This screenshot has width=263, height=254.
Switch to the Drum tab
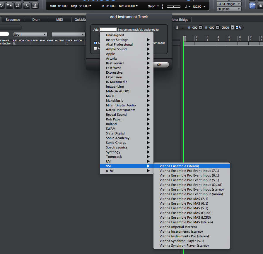point(36,20)
